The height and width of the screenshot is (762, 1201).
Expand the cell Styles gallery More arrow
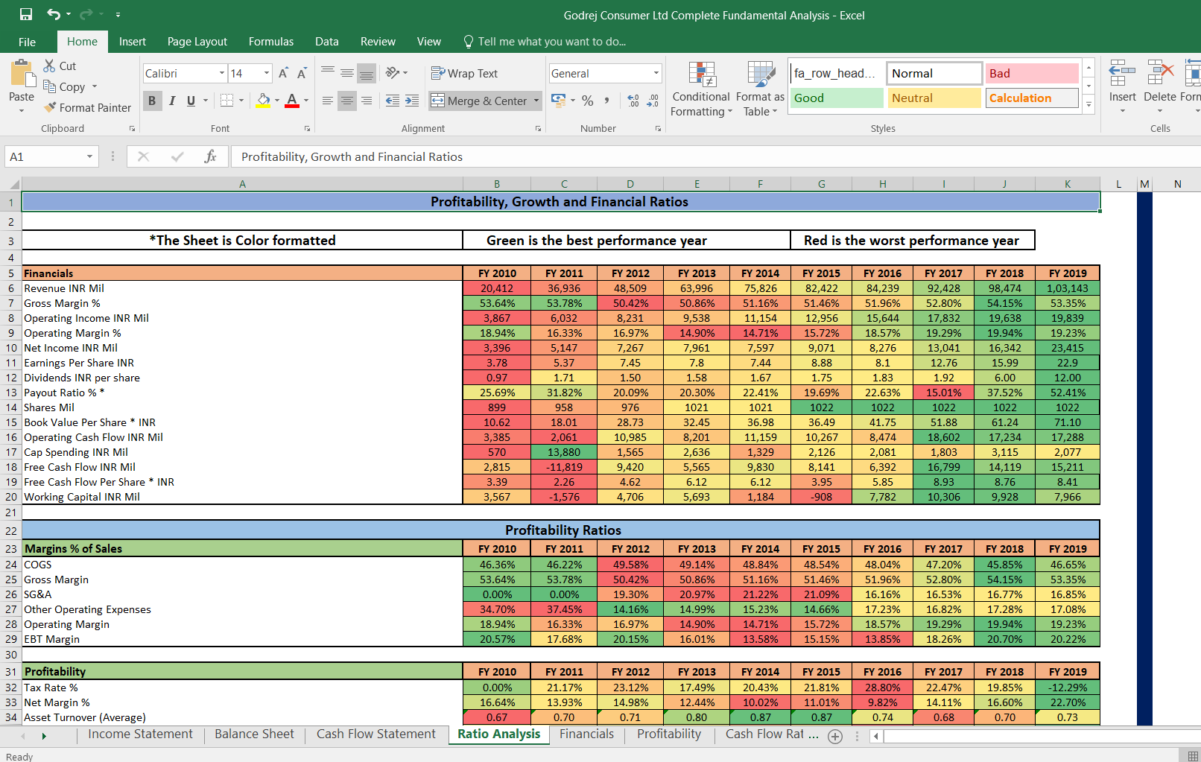point(1089,104)
